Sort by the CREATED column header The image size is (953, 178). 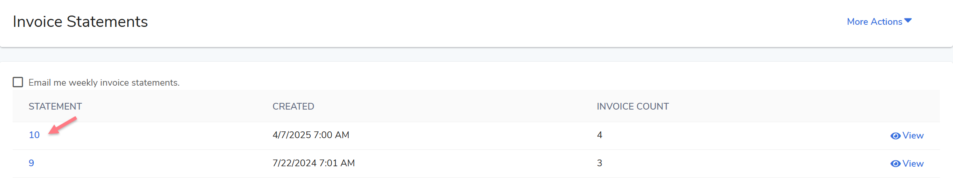pos(293,107)
